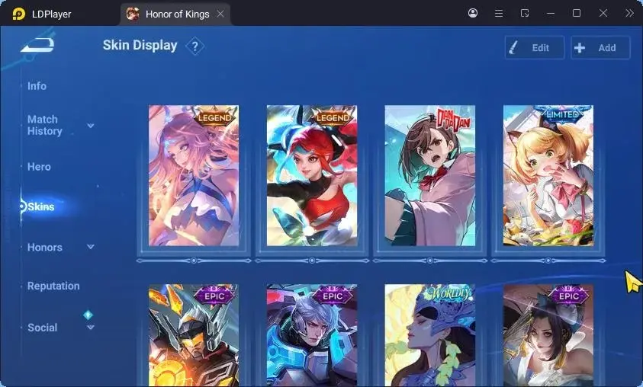Click the back arrow icon at the sidebar top
The width and height of the screenshot is (643, 387).
[37, 45]
